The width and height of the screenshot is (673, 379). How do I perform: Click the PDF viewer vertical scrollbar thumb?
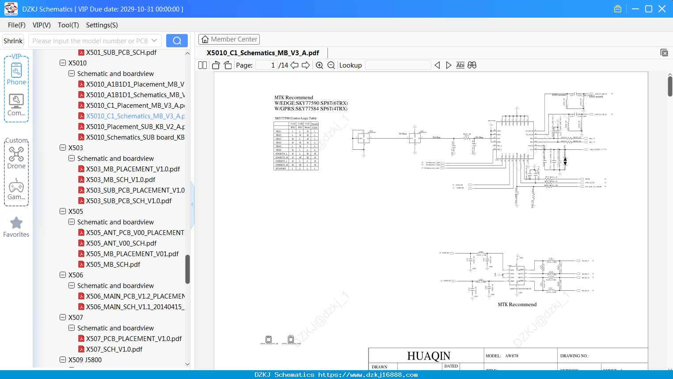(670, 86)
